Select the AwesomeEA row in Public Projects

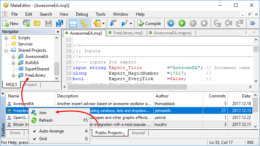click(x=129, y=104)
